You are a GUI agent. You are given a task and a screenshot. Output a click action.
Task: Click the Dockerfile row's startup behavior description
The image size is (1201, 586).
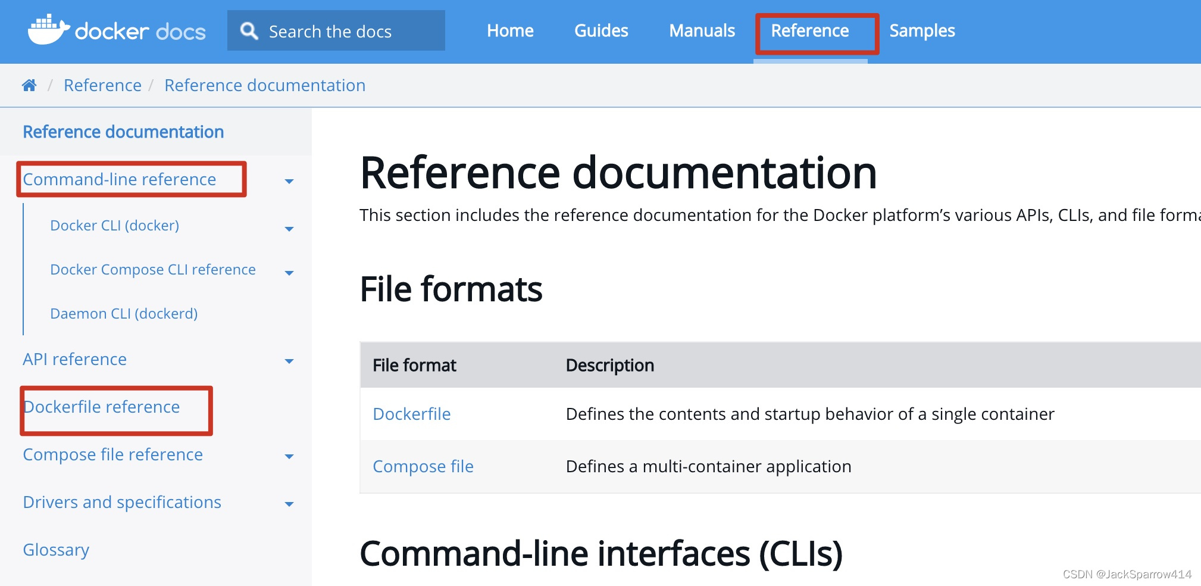(x=810, y=414)
